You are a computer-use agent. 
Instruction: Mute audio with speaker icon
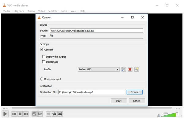coord(159,116)
